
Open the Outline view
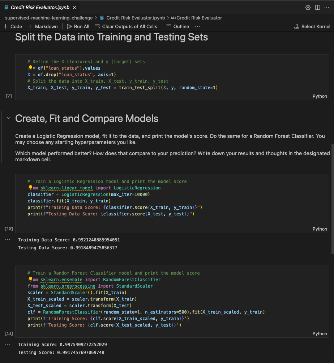click(177, 26)
